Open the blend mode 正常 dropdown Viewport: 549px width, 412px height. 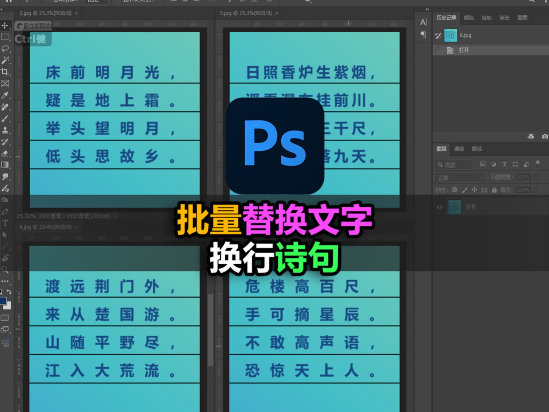point(460,178)
